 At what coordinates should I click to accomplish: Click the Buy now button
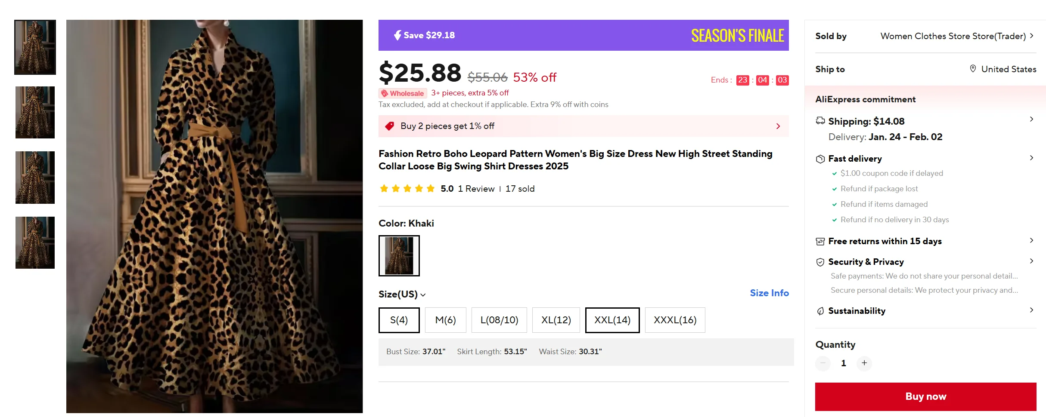[x=925, y=396]
